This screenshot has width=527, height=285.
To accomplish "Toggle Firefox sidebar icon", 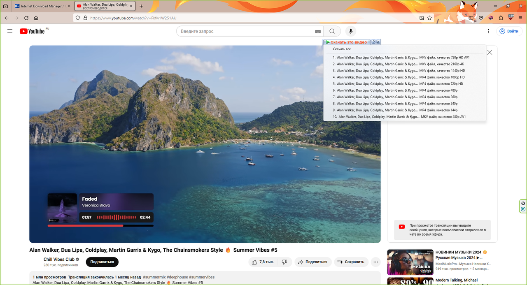I will (x=471, y=18).
